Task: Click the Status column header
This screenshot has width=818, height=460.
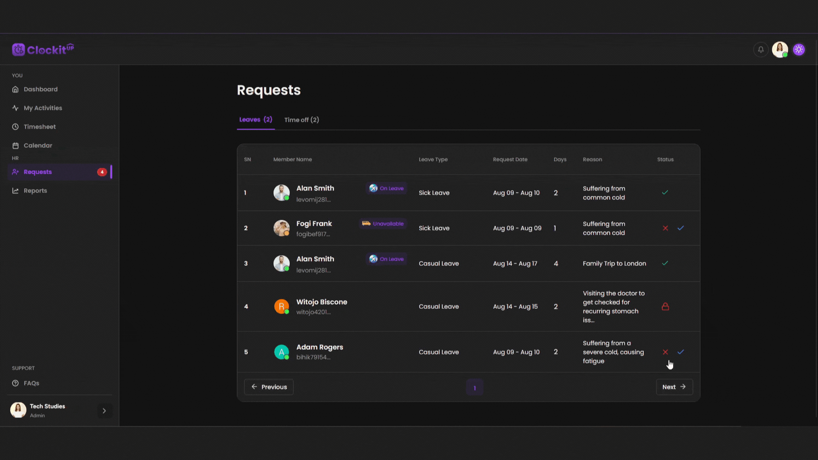Action: coord(665,159)
